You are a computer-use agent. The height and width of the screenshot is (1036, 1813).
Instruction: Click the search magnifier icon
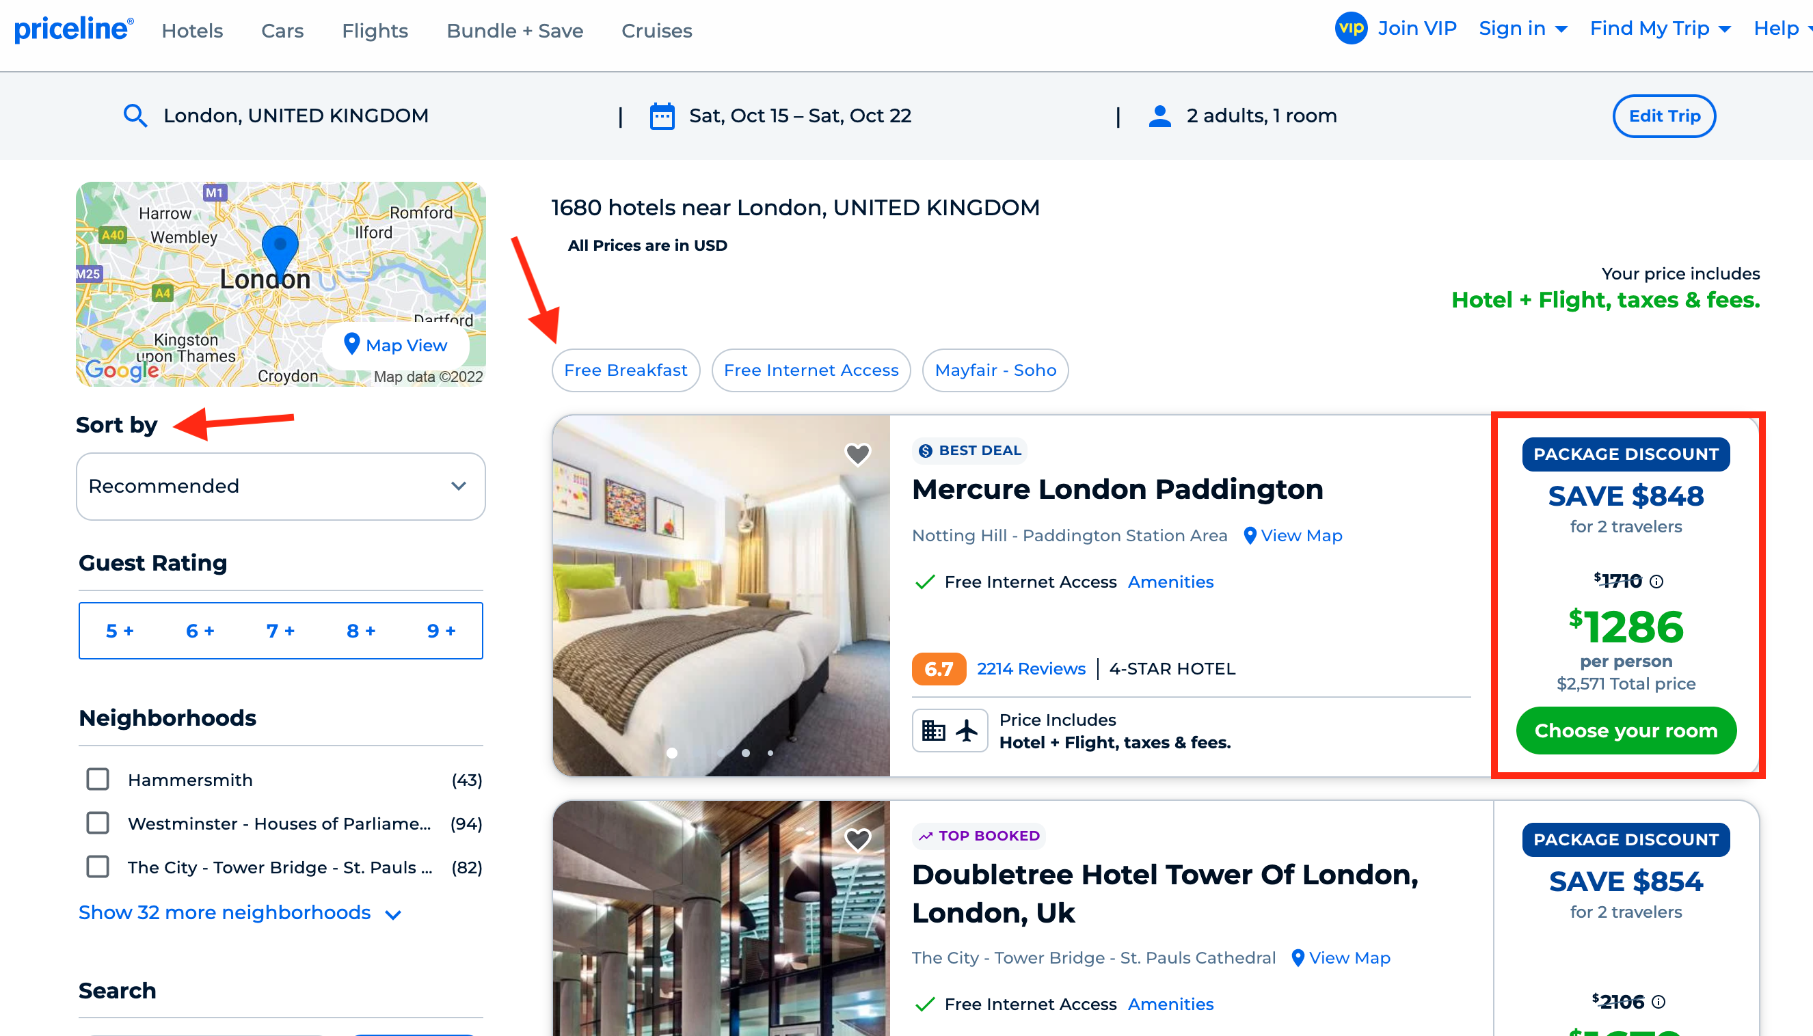click(x=135, y=115)
